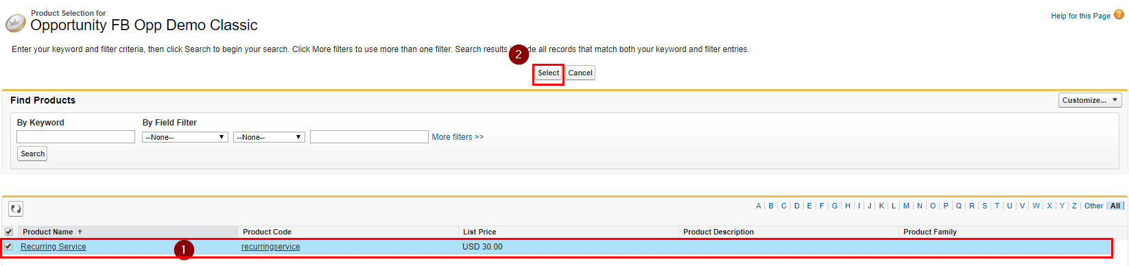Open the More filters link
Screen dimensions: 1129x266
click(457, 137)
